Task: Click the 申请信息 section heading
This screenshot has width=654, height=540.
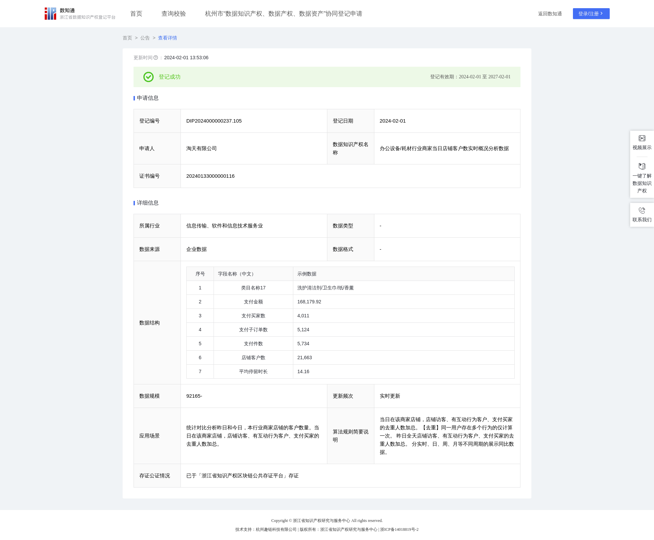Action: click(x=148, y=98)
